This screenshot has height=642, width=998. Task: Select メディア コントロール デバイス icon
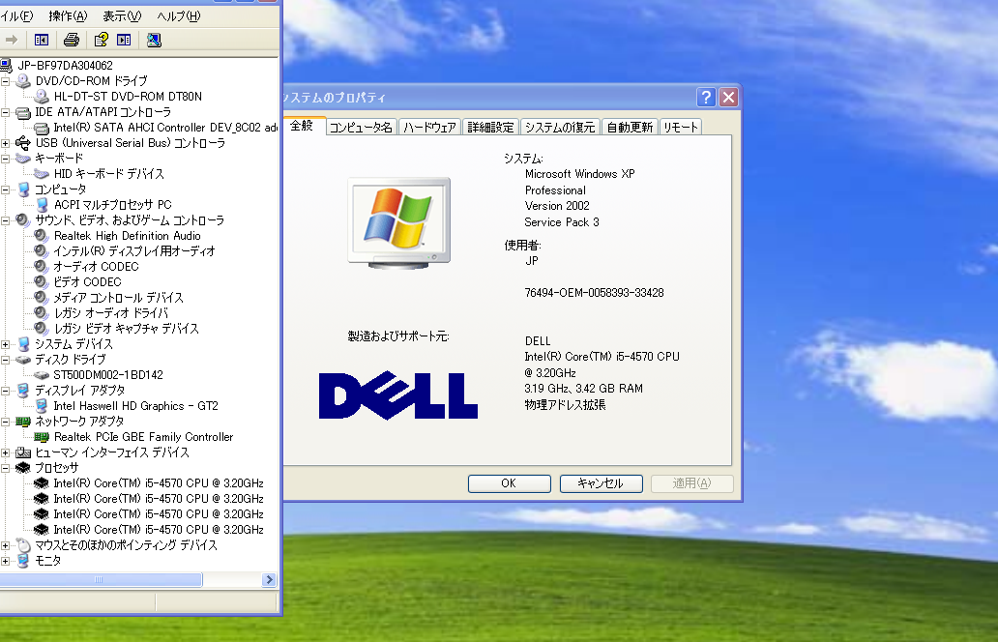[x=42, y=297]
